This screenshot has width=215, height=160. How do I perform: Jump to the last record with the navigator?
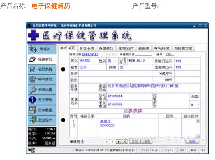click(x=124, y=142)
